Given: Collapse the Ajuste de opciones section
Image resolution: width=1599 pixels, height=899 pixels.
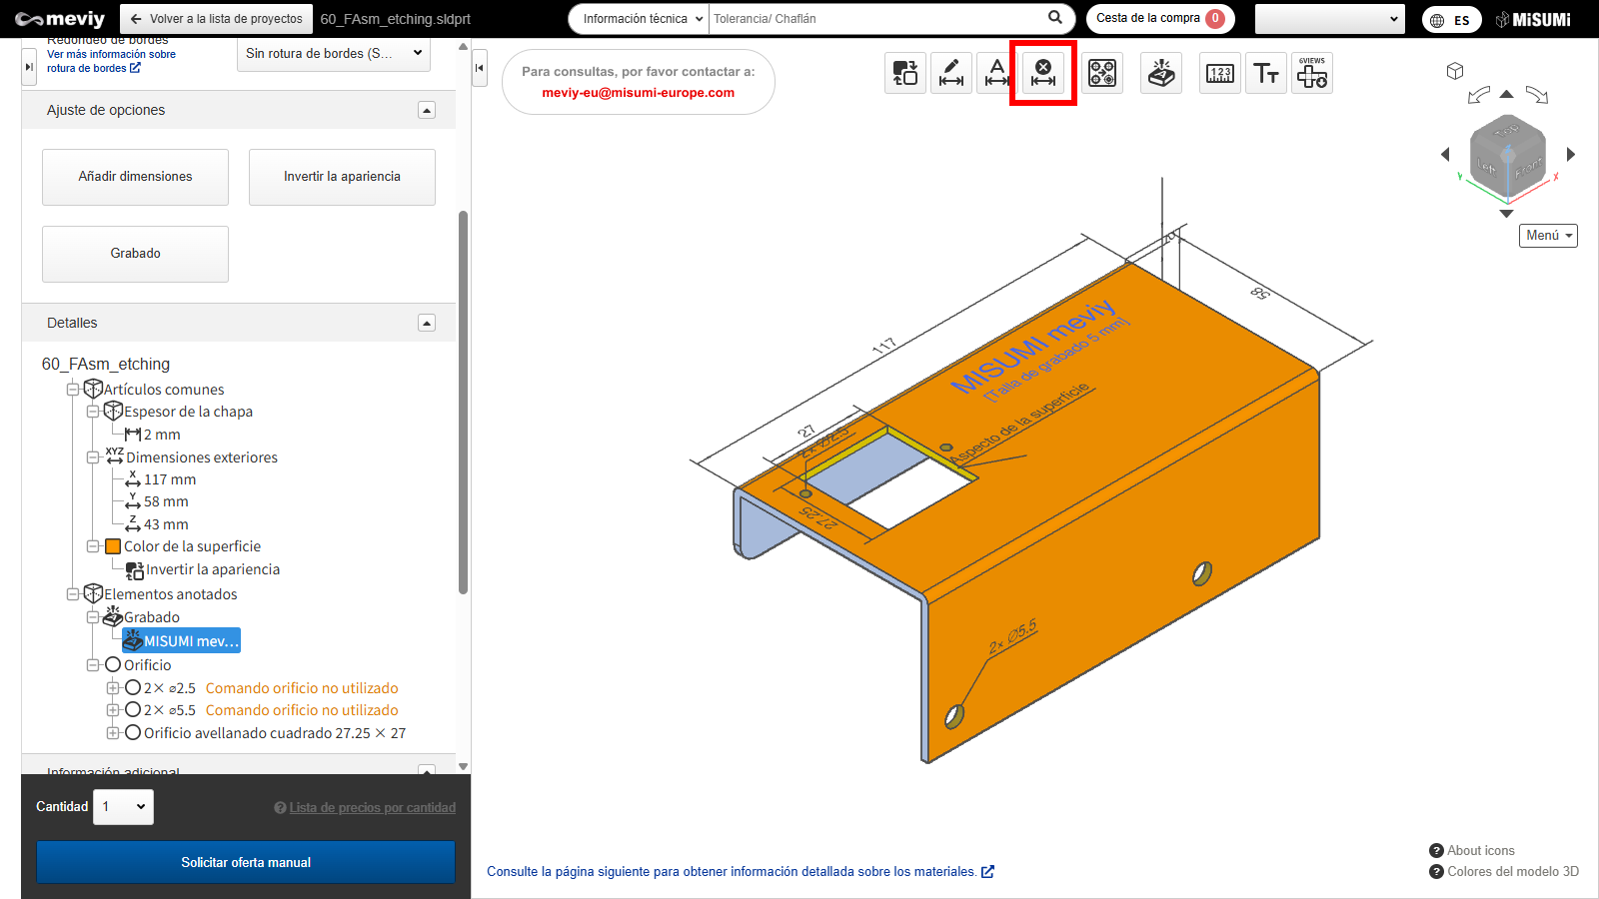Looking at the screenshot, I should (x=427, y=110).
